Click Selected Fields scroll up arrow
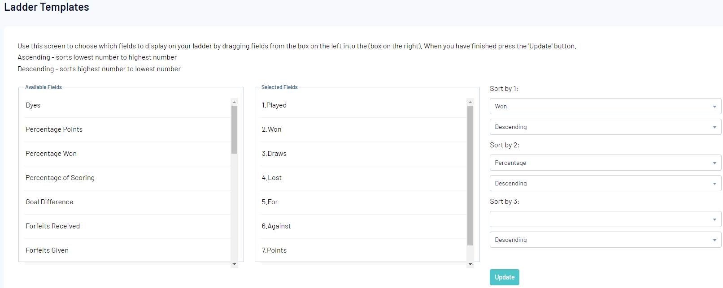Image resolution: width=723 pixels, height=288 pixels. [x=470, y=102]
